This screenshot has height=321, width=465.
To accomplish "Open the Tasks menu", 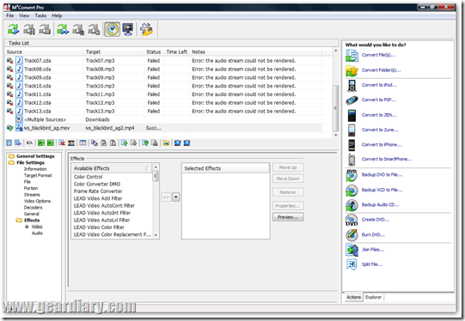I will pos(40,15).
